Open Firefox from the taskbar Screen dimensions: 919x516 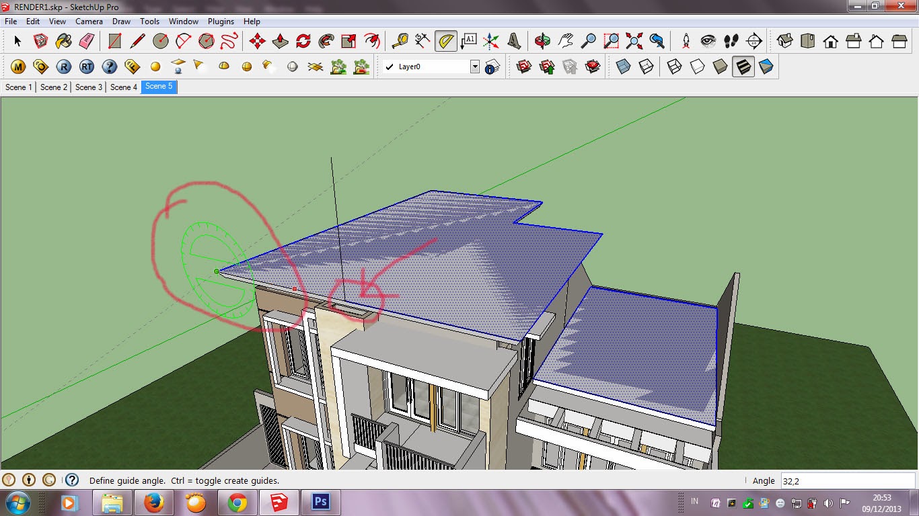tap(154, 503)
